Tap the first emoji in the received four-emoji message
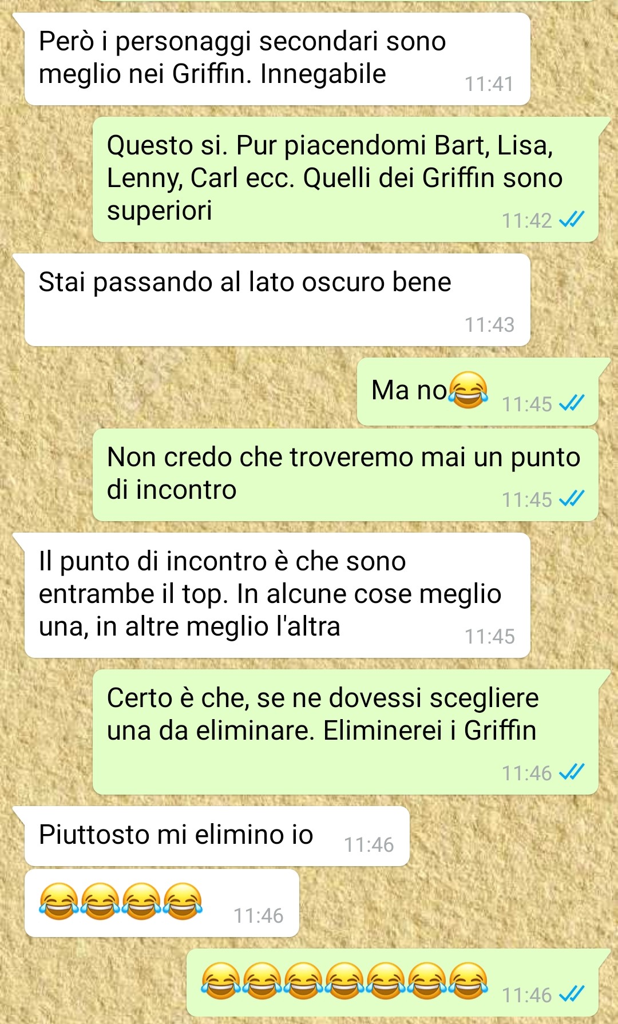 tap(59, 901)
